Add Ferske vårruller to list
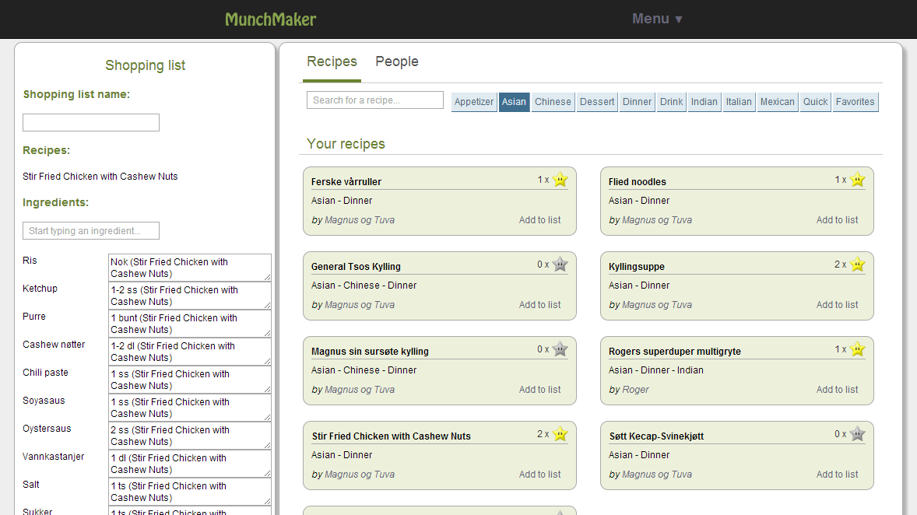 pyautogui.click(x=539, y=220)
